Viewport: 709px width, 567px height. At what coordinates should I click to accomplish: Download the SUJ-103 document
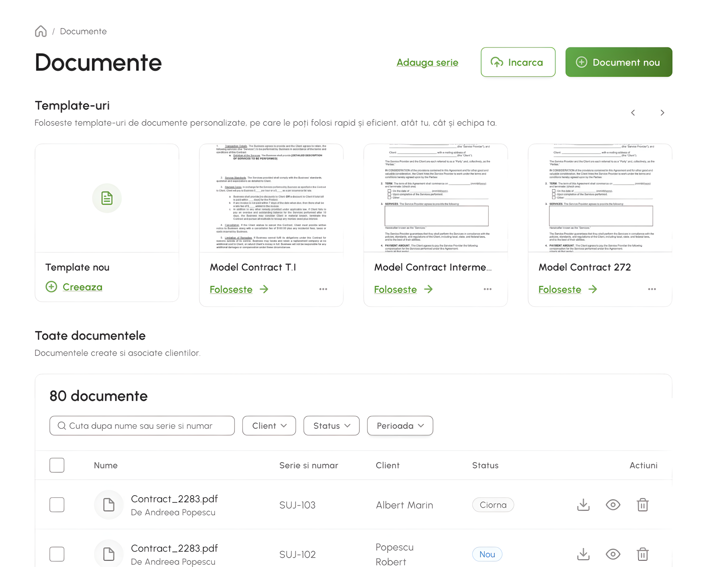[x=584, y=505]
